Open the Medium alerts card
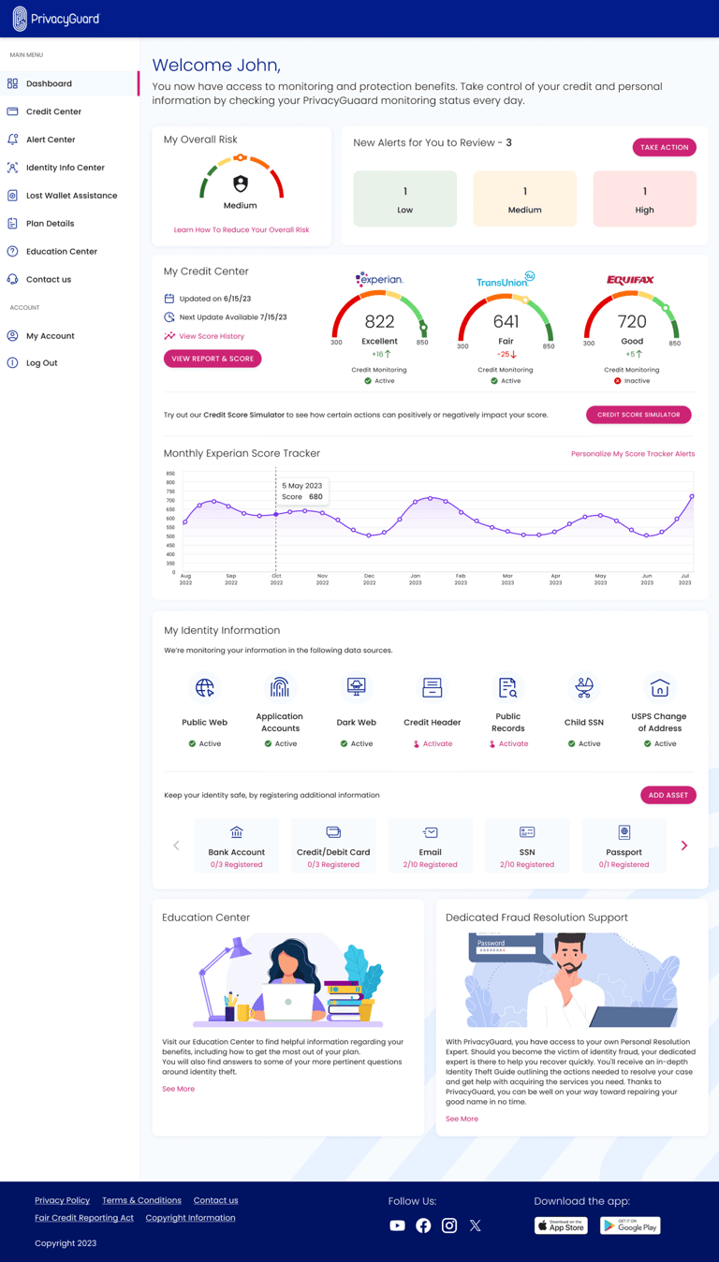Viewport: 719px width, 1262px height. 525,198
